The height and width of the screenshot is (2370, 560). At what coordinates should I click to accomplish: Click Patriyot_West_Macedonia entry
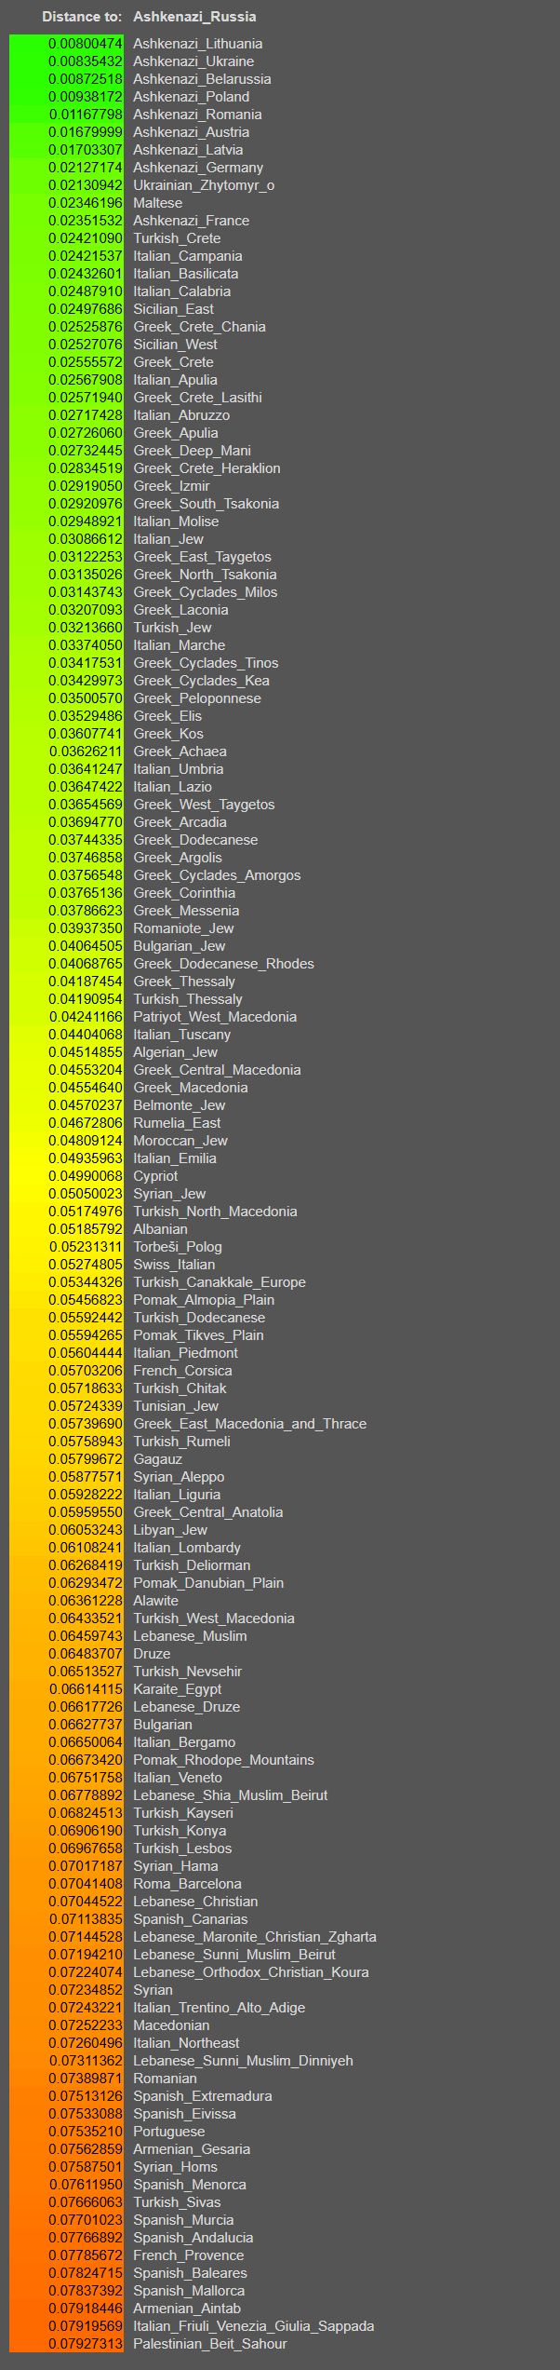215,1017
